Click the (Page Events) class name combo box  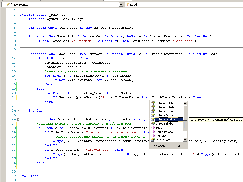click(x=62, y=5)
